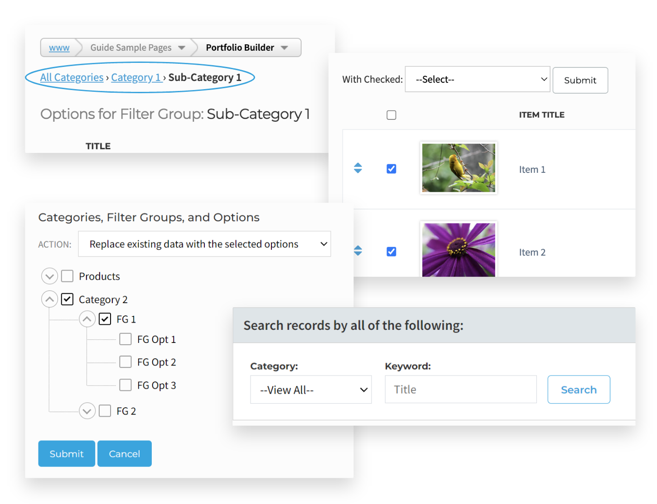
Task: Collapse the FG 1 tree branch
Action: pos(87,319)
